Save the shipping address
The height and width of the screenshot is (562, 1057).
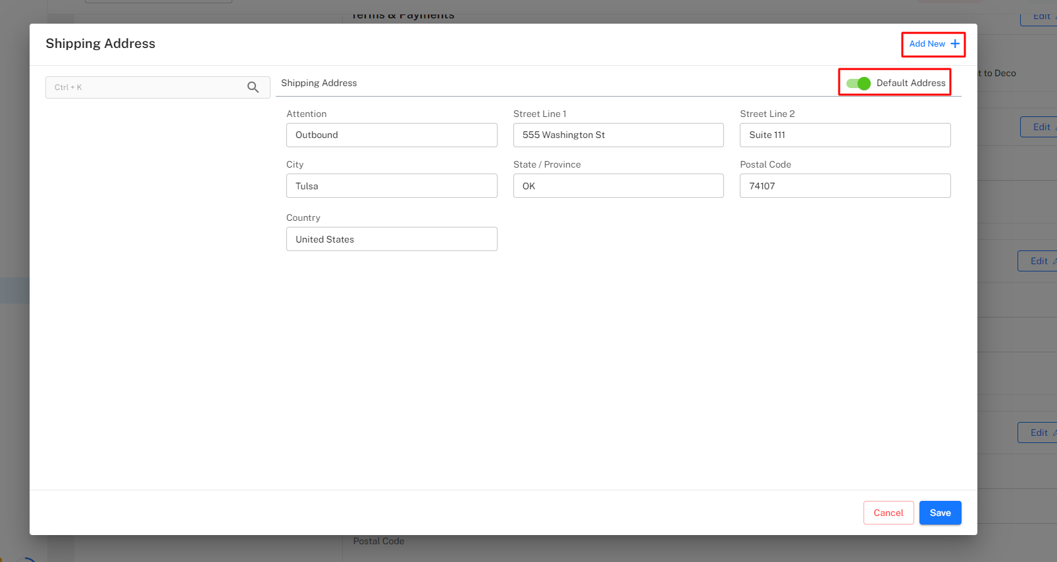[940, 513]
